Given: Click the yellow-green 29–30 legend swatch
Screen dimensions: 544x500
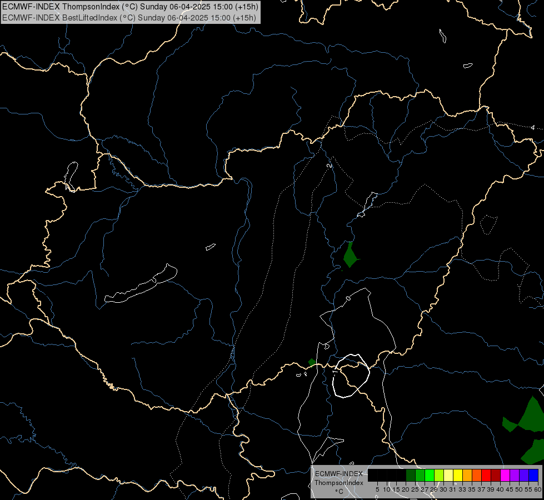Looking at the screenshot, I should (439, 475).
